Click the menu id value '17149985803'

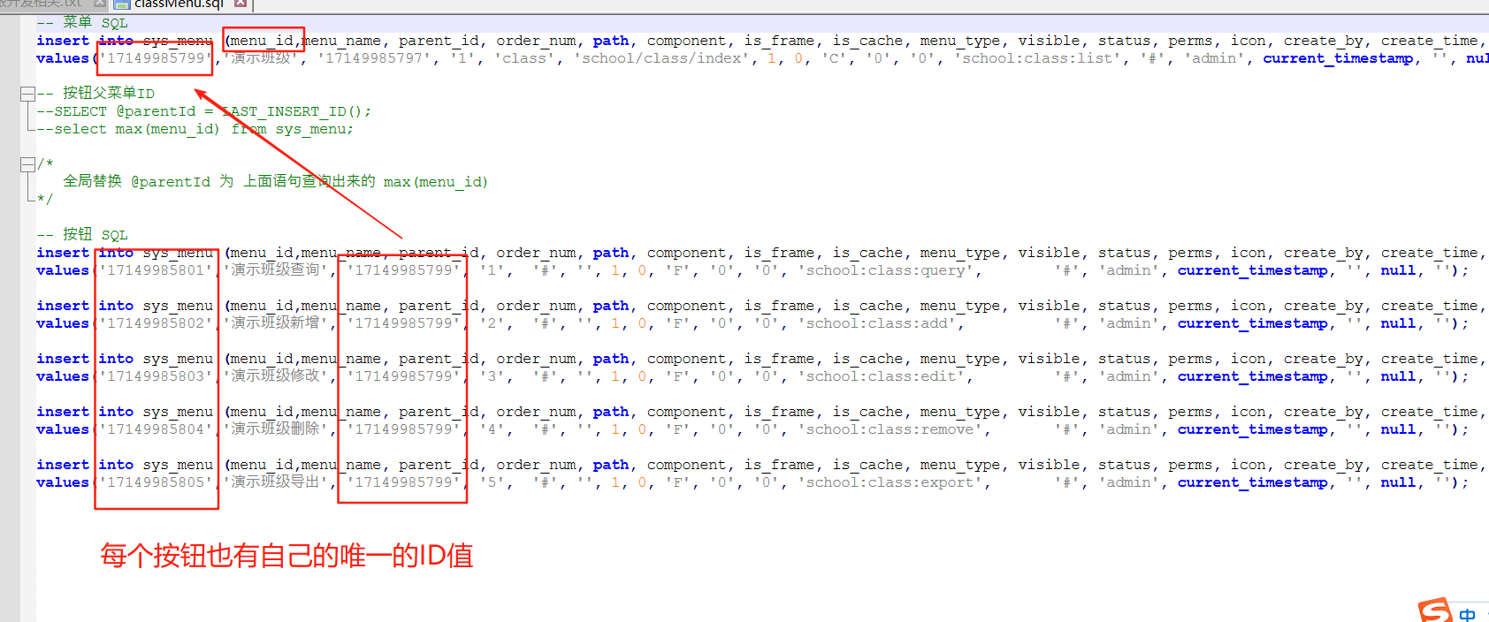(x=157, y=376)
